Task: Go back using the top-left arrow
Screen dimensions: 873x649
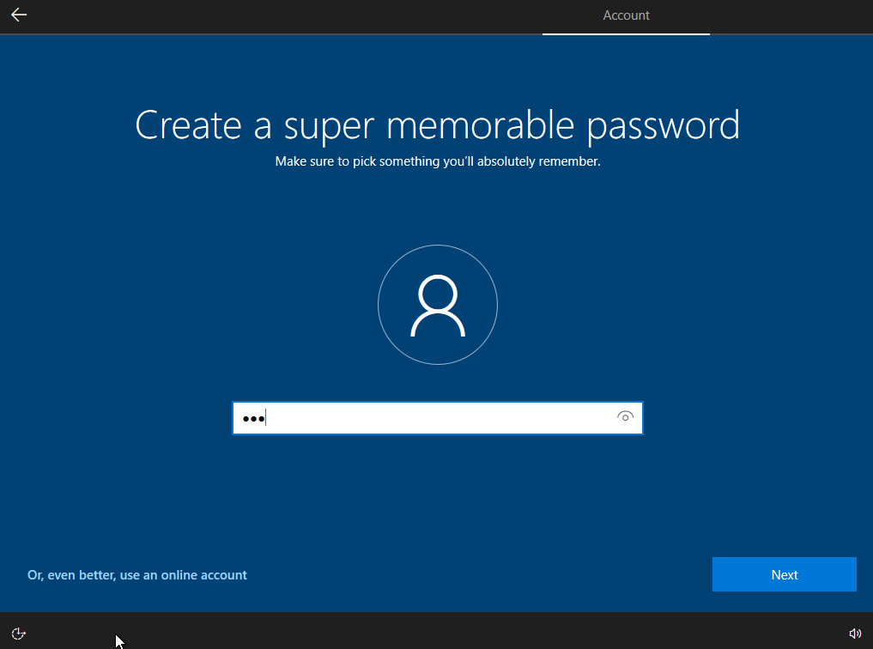Action: pyautogui.click(x=19, y=15)
